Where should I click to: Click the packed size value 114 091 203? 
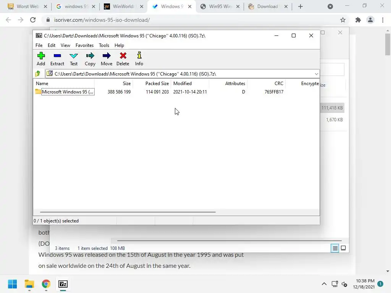157,92
